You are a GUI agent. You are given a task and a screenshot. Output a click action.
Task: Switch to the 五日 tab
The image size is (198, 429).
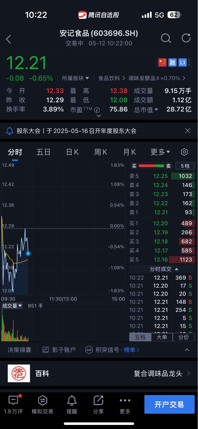(x=43, y=152)
